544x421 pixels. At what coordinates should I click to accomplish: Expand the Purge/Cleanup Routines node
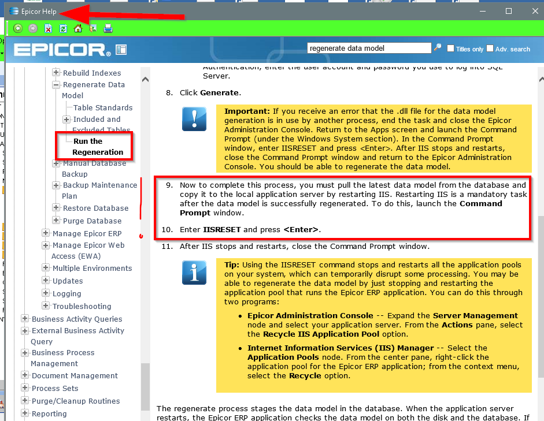tap(25, 401)
